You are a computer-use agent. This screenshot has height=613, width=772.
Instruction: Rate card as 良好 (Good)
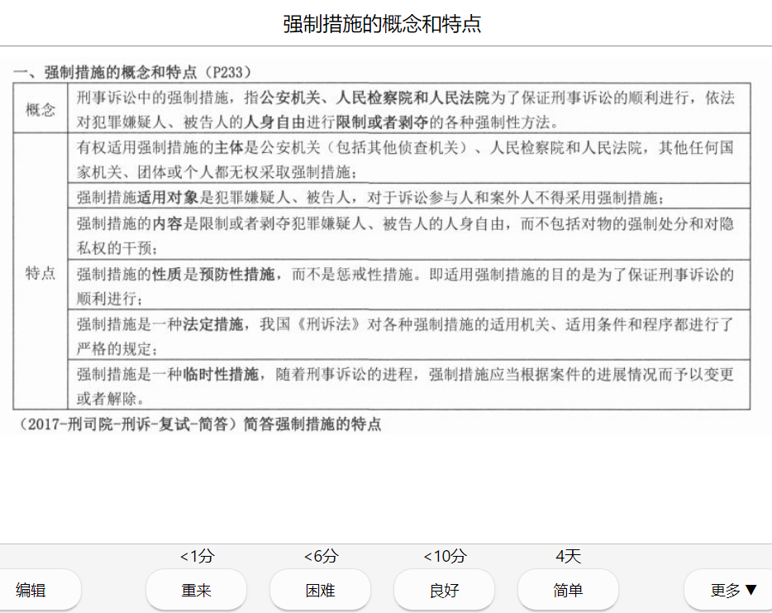444,590
